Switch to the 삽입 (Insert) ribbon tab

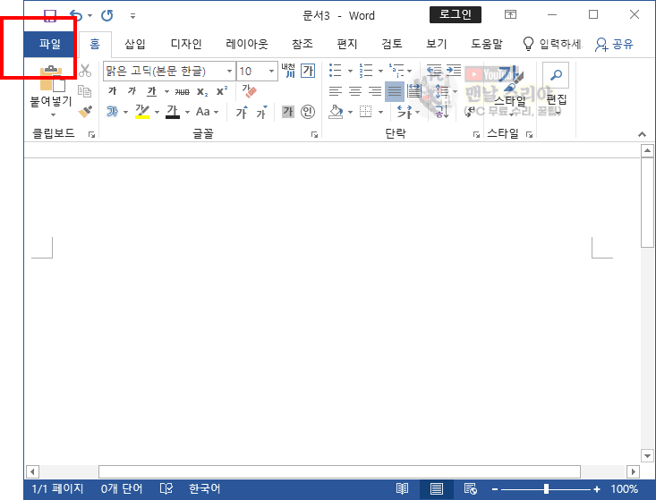135,44
